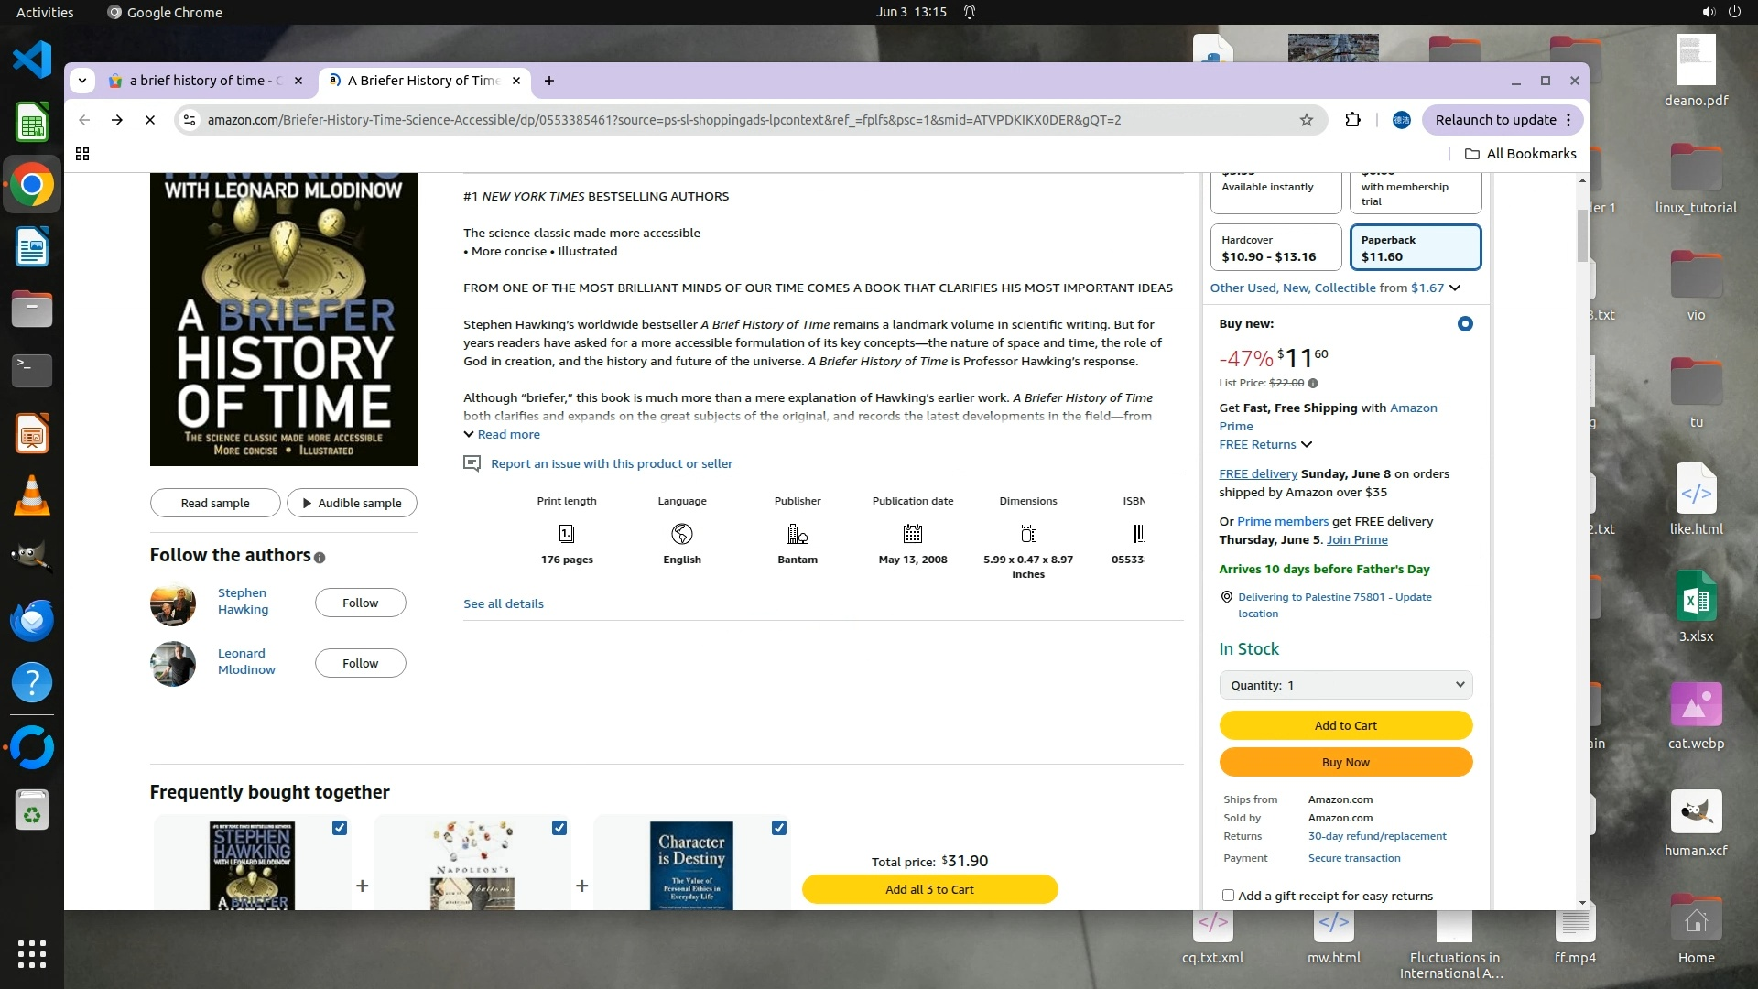Viewport: 1758px width, 989px height.
Task: Check Add a gift receipt checkbox
Action: coord(1229,896)
